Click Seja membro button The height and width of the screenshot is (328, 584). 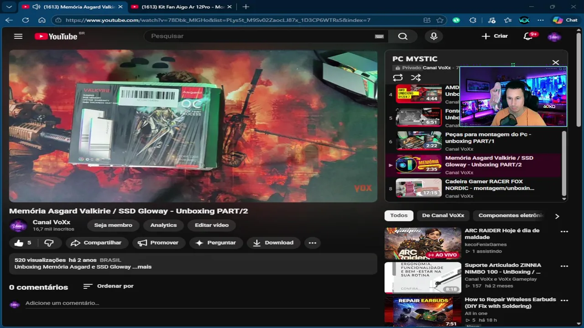click(113, 225)
